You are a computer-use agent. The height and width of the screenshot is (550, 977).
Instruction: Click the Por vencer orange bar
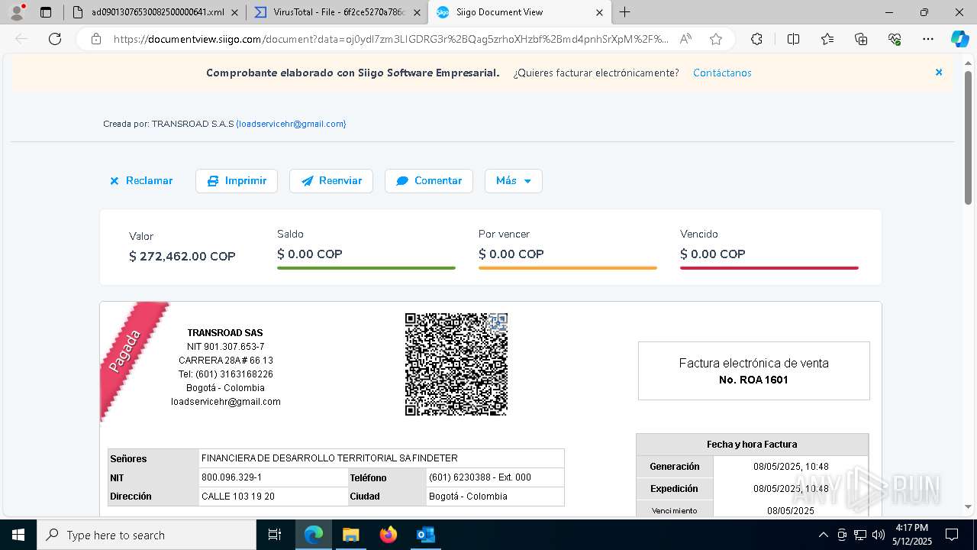point(568,268)
